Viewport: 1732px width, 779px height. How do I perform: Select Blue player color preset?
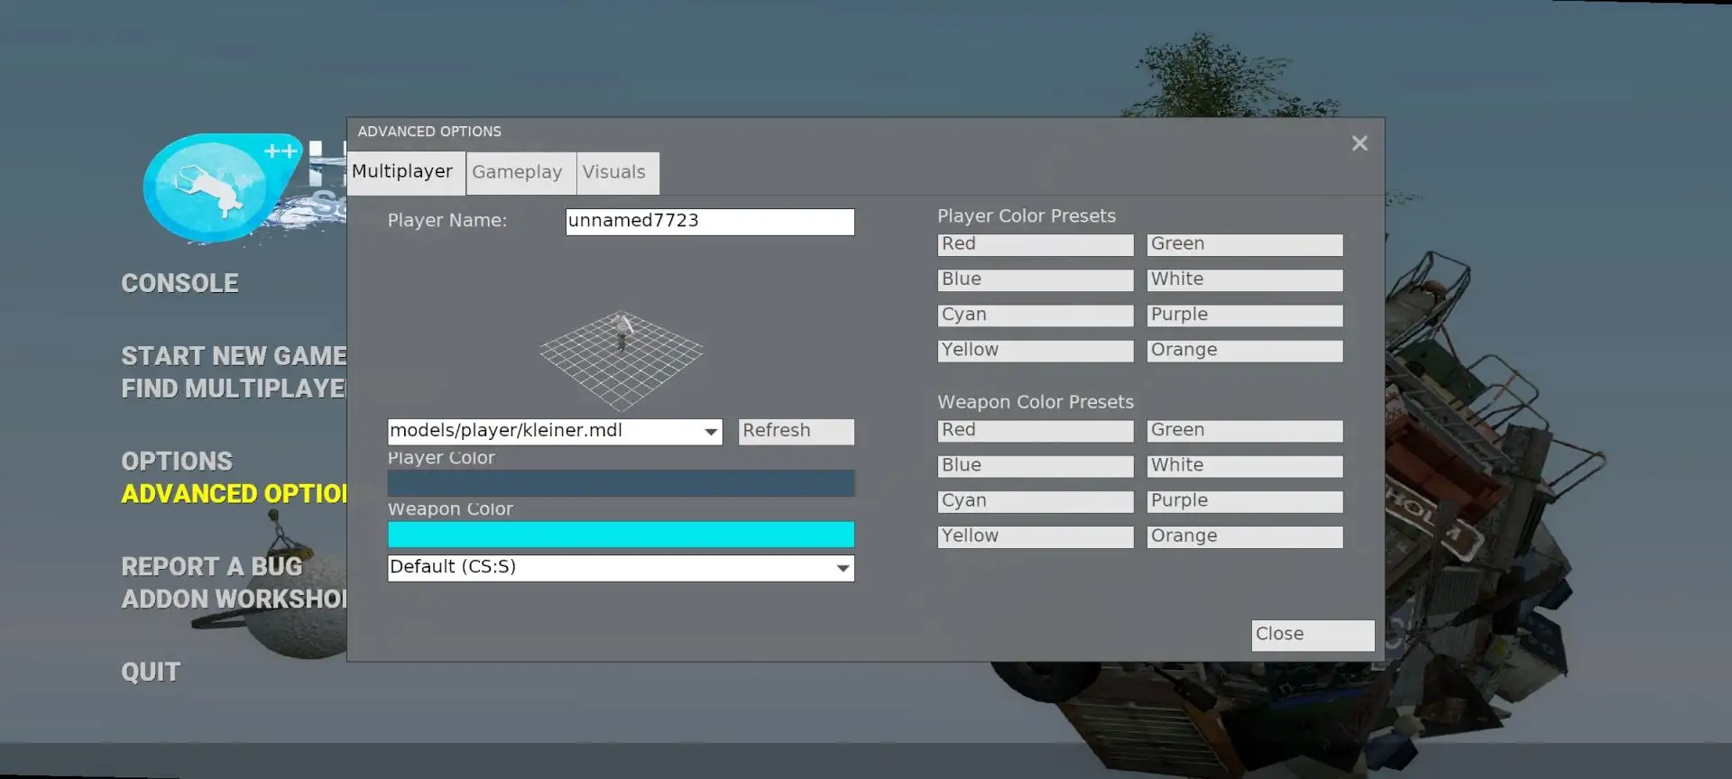[x=1036, y=280]
